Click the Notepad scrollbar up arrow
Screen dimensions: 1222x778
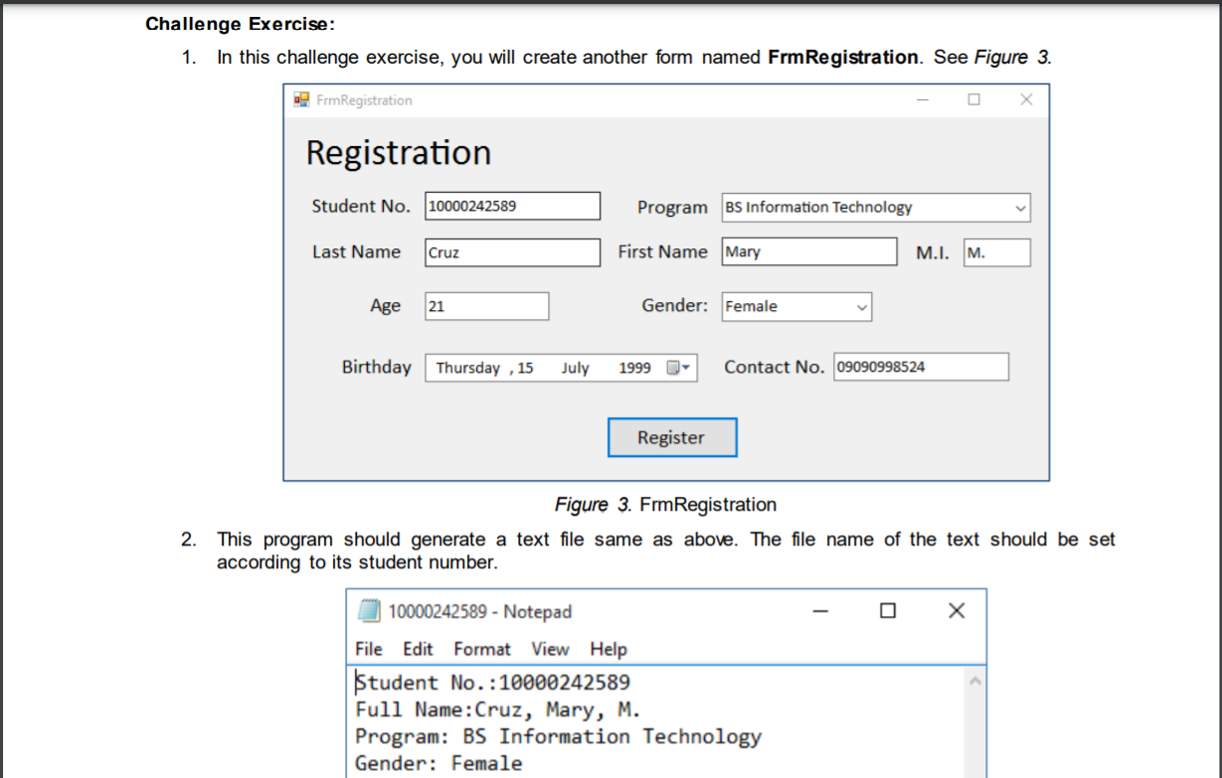coord(975,680)
